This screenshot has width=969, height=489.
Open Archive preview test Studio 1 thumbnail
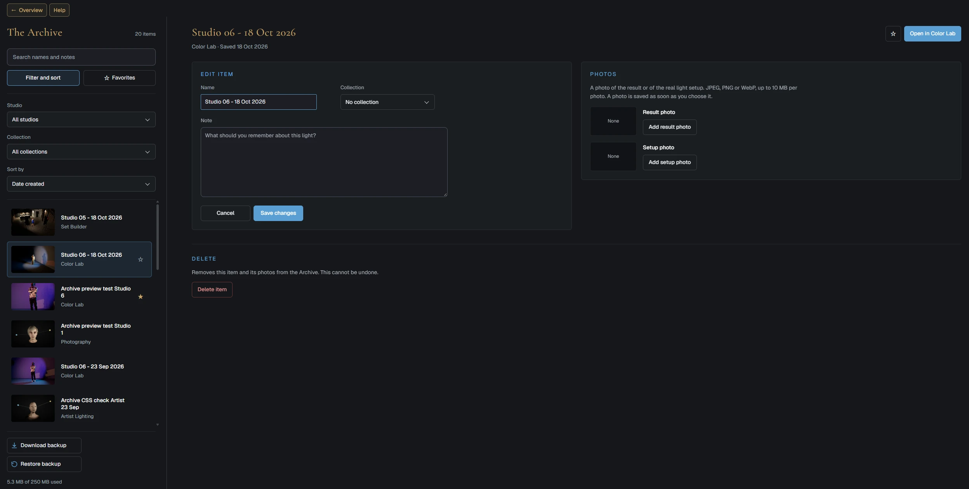tap(33, 334)
